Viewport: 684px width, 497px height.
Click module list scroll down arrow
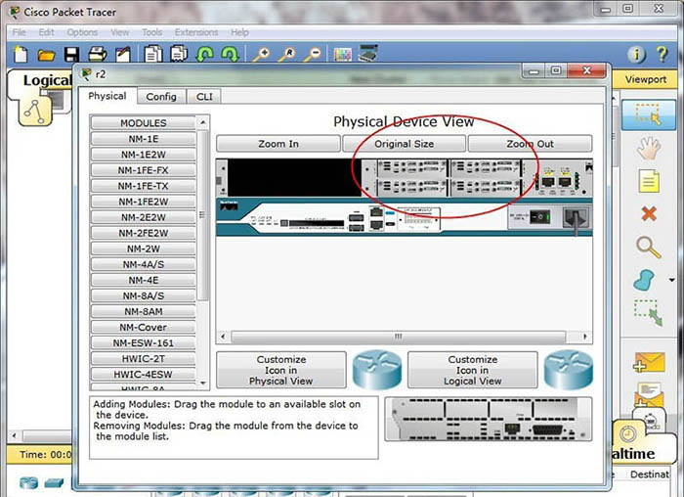203,383
